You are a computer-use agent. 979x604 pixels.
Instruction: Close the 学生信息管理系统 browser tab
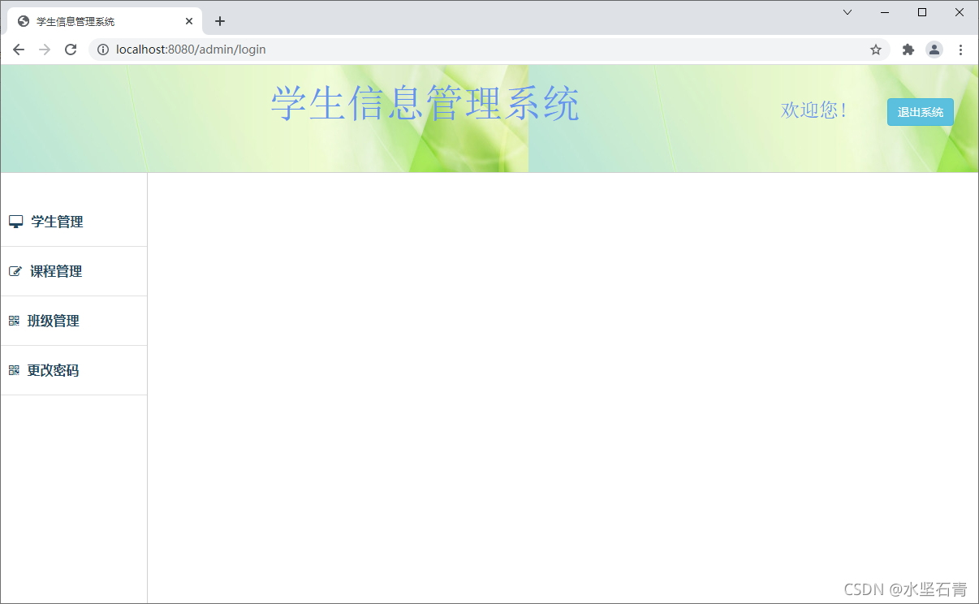coord(189,21)
